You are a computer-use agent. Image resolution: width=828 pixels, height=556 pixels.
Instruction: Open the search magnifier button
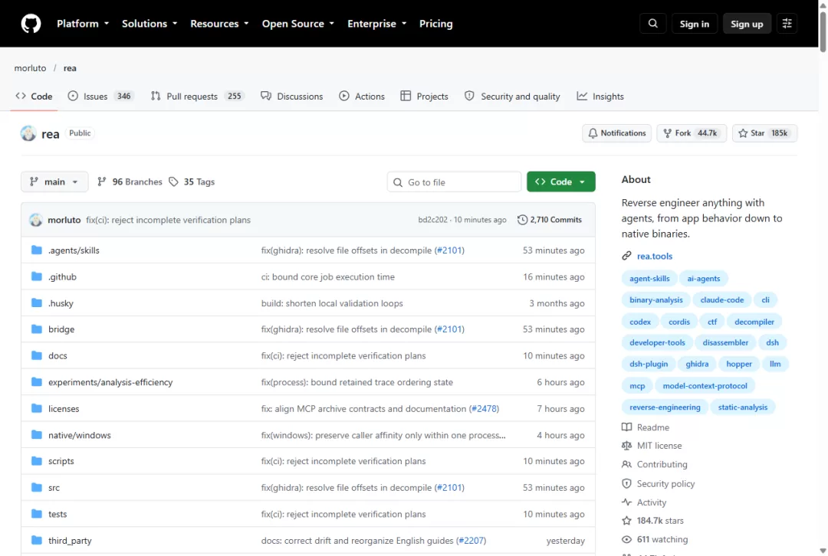click(653, 24)
